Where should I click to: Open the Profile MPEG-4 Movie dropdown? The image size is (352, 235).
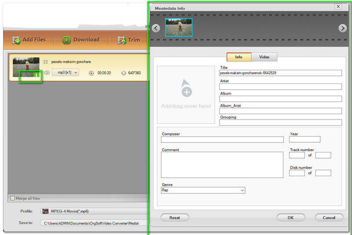pyautogui.click(x=93, y=211)
